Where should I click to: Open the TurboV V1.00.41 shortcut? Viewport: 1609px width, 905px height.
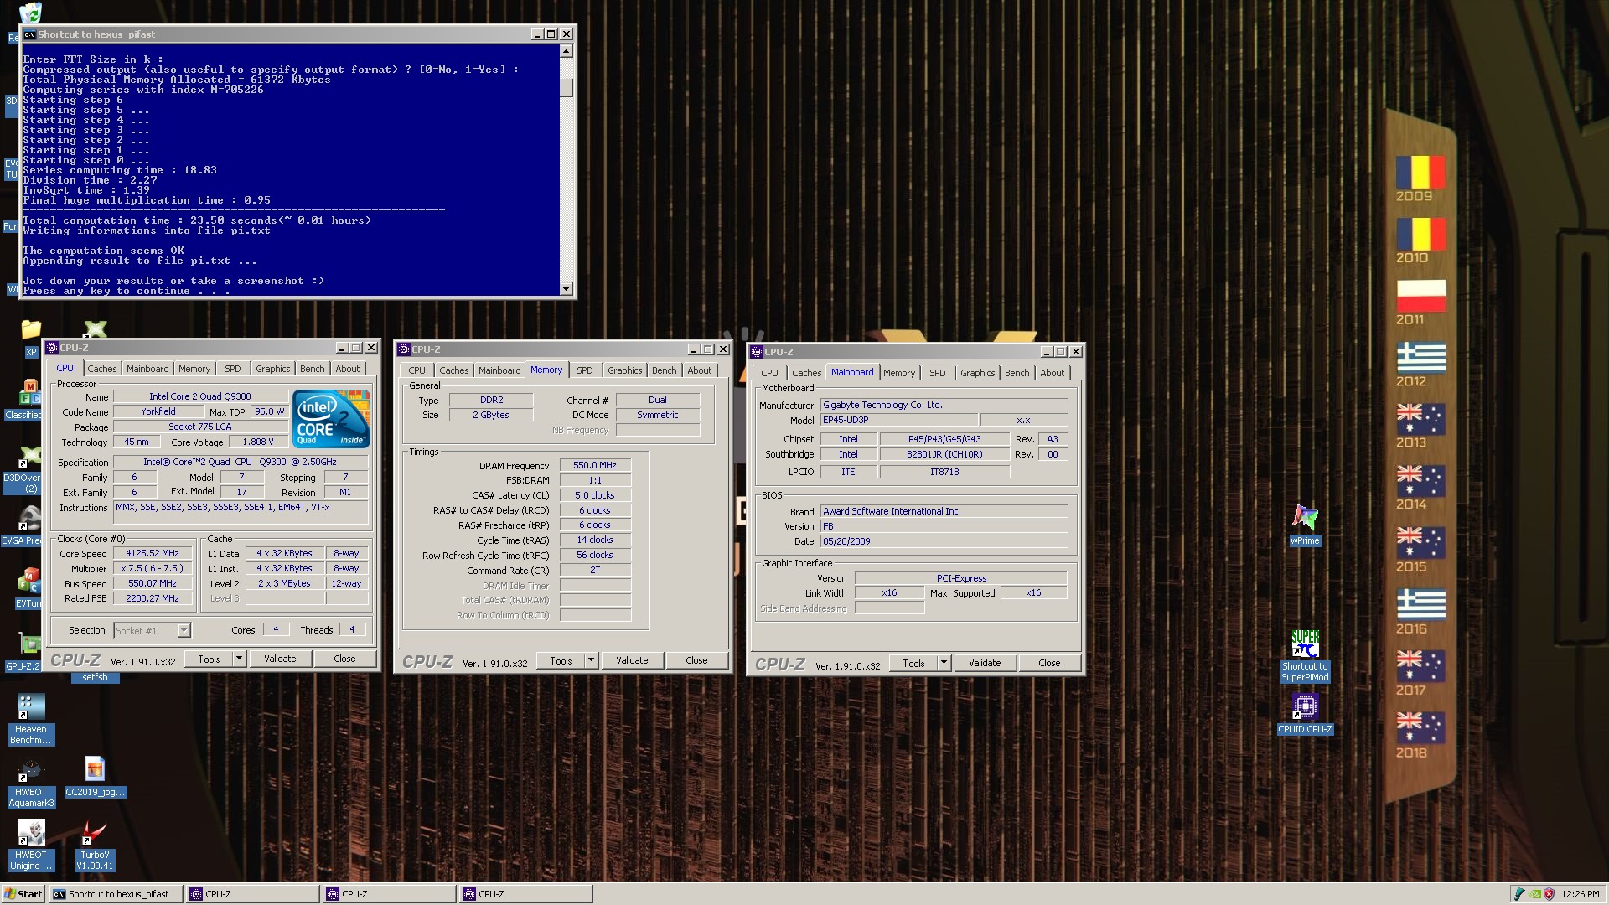coord(95,845)
